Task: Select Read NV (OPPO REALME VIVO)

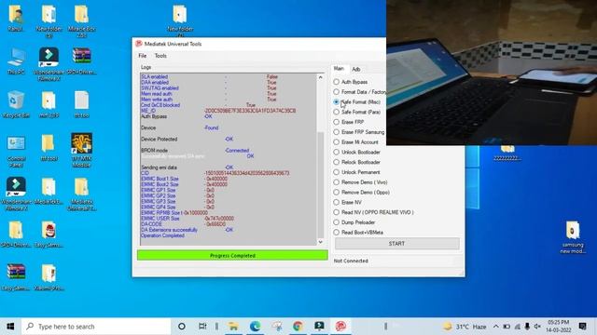Action: (x=373, y=212)
